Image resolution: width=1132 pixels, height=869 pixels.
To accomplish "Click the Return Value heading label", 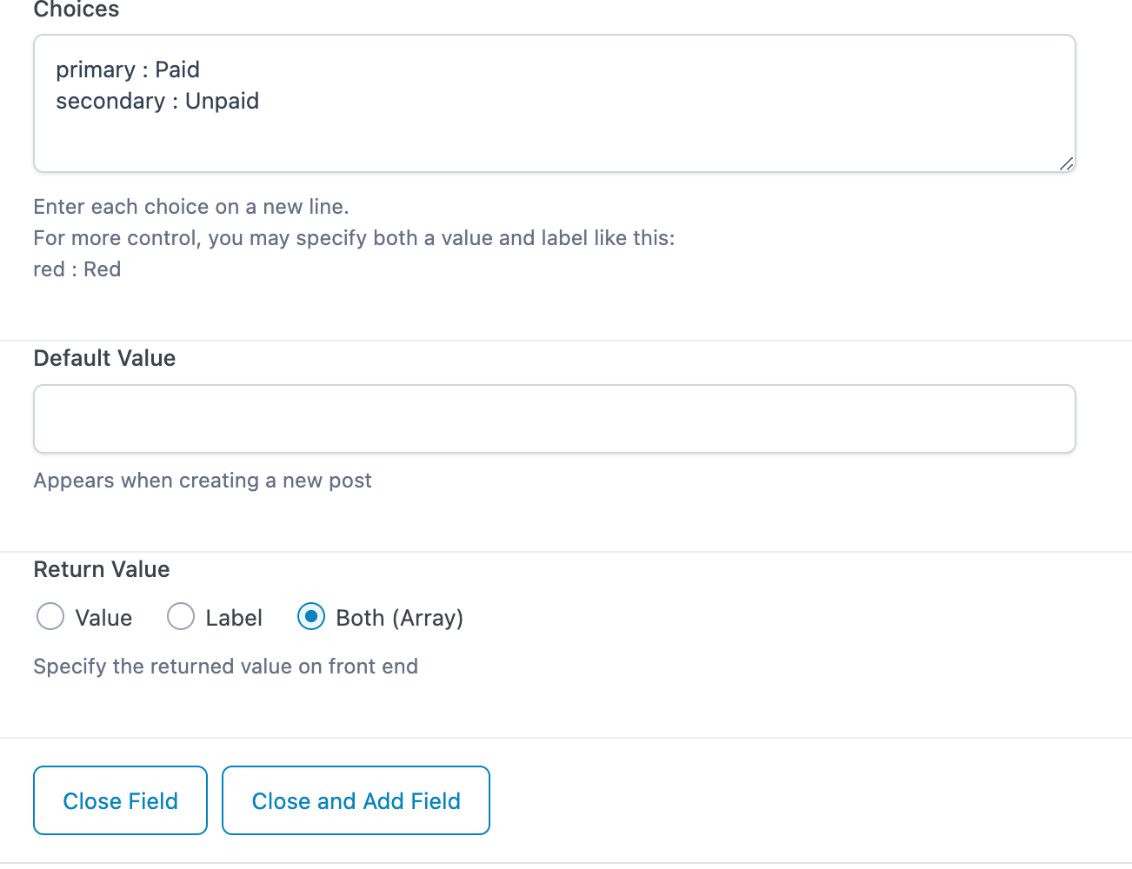I will point(102,569).
